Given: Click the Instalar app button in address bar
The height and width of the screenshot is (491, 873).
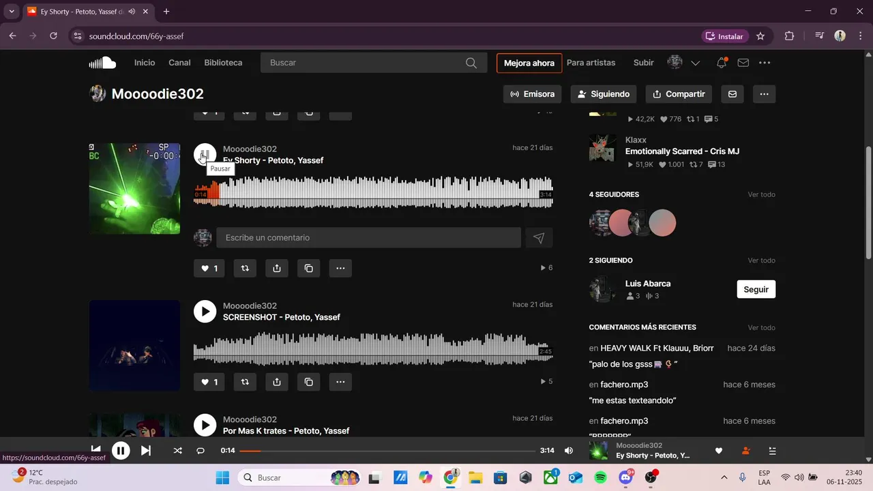Looking at the screenshot, I should point(725,36).
